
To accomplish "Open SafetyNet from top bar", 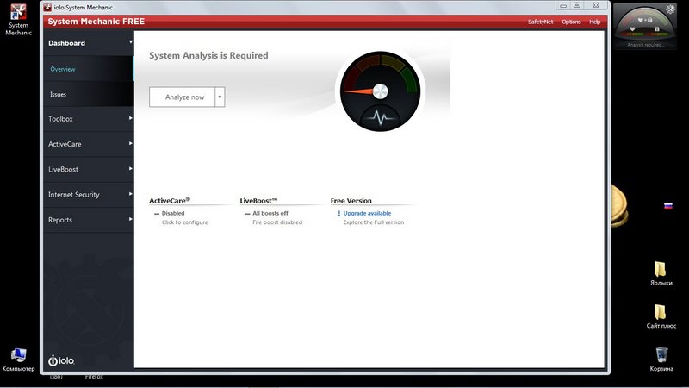I will tap(540, 22).
